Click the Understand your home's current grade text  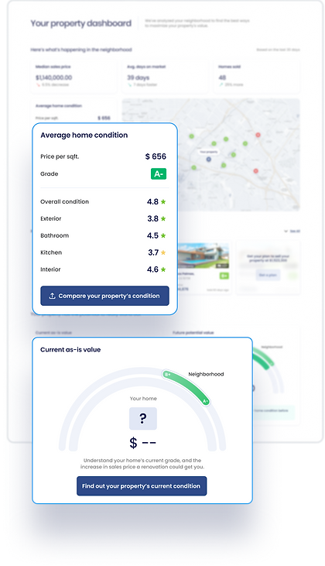142,464
